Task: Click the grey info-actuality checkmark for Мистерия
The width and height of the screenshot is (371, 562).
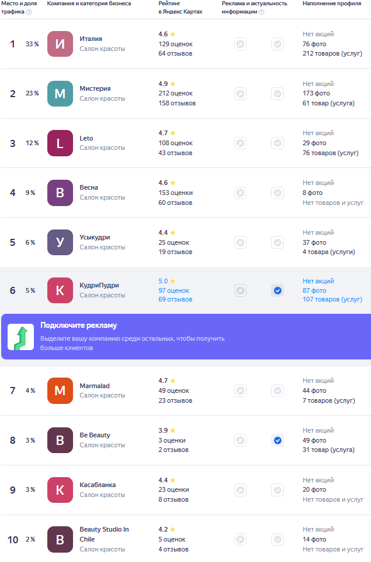Action: coord(278,94)
